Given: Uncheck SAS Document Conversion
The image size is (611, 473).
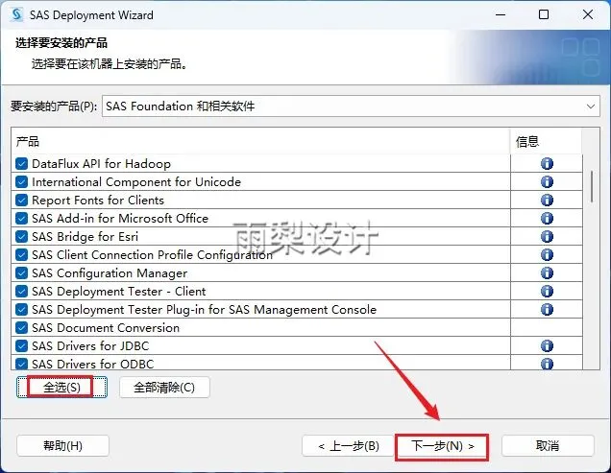Looking at the screenshot, I should click(x=21, y=328).
